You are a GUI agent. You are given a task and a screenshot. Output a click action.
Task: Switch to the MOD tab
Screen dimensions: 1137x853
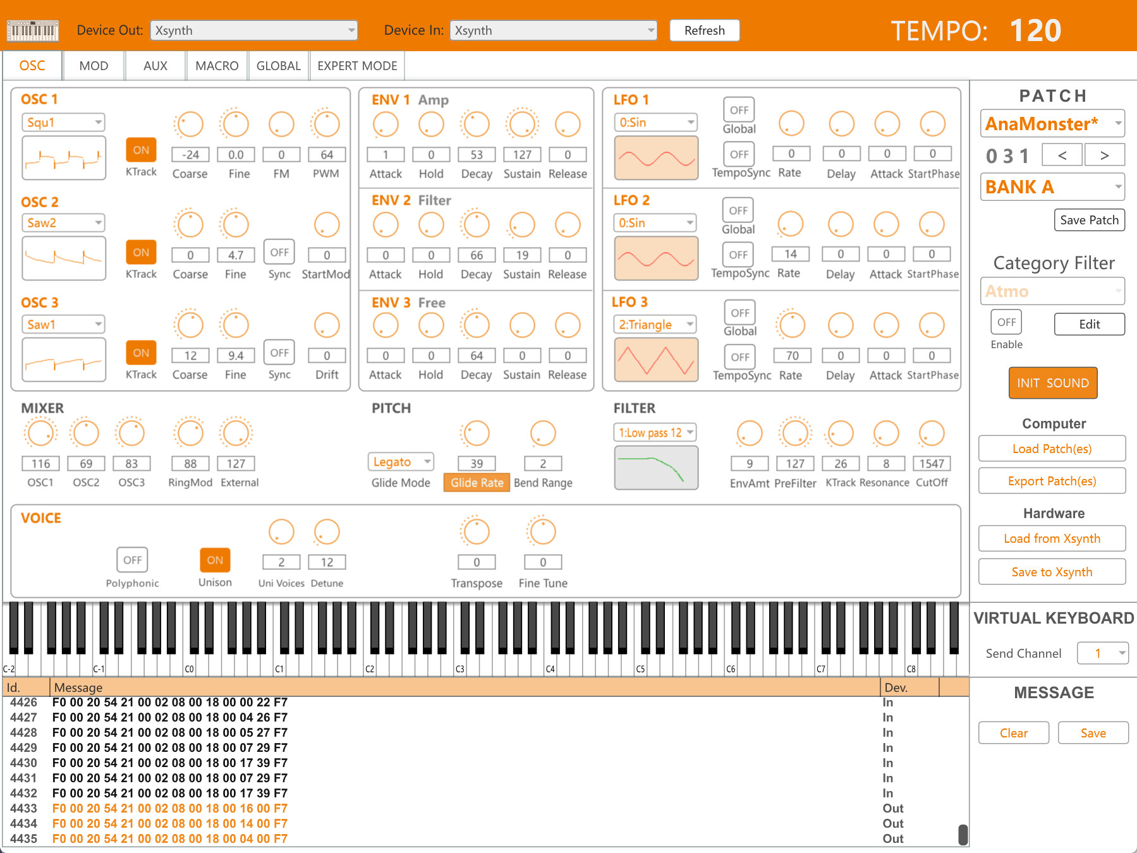click(94, 66)
